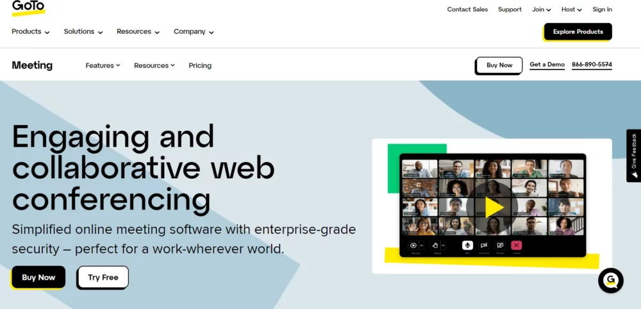Screen dimensions: 641x309
Task: Open the Host dropdown
Action: pos(572,10)
